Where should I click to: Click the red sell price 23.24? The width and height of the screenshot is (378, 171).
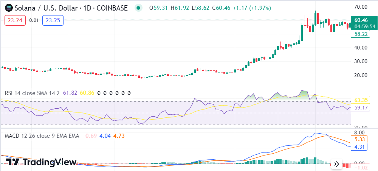pyautogui.click(x=15, y=20)
